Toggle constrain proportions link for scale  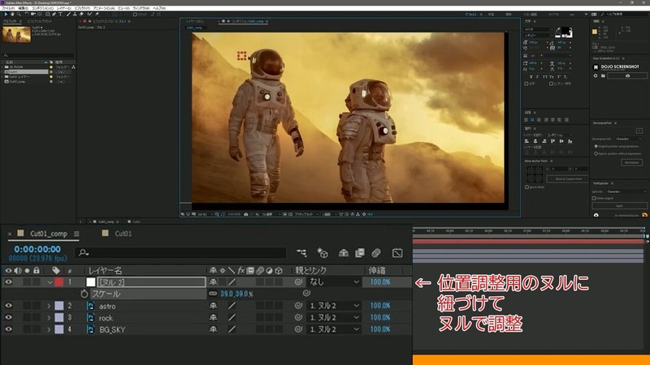(213, 294)
